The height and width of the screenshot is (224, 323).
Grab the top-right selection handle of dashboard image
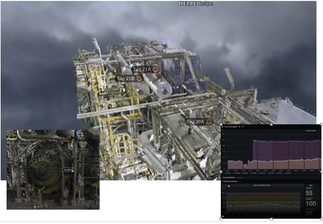321,124
